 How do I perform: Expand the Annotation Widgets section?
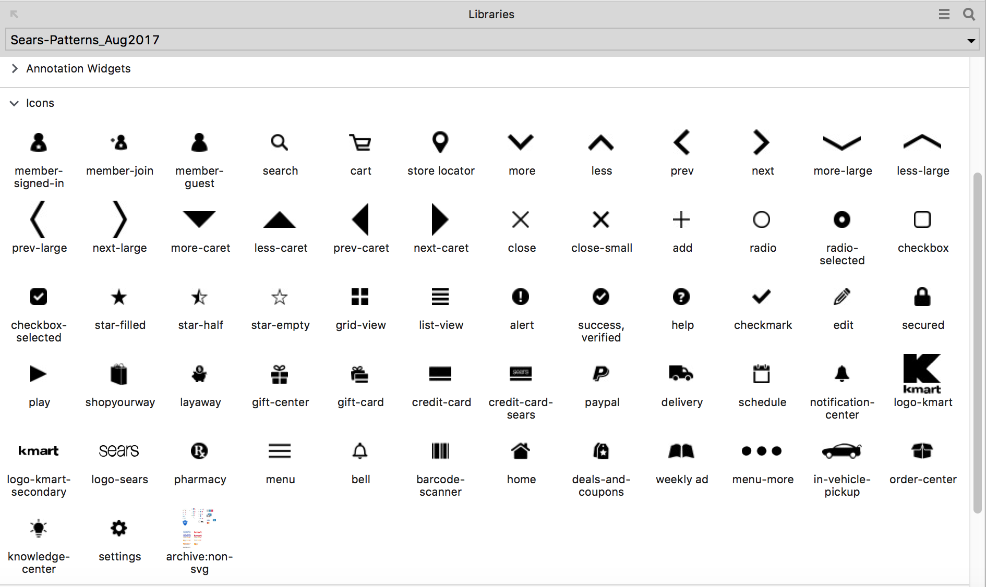click(x=15, y=68)
